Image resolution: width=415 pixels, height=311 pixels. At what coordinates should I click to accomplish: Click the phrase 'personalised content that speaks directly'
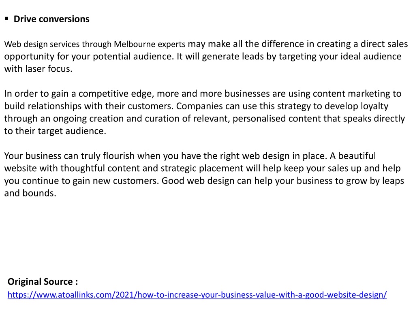point(319,119)
